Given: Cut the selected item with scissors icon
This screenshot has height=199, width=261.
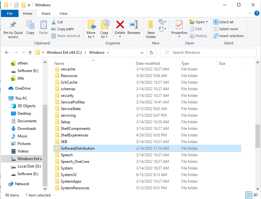Looking at the screenshot, I should [x=57, y=22].
